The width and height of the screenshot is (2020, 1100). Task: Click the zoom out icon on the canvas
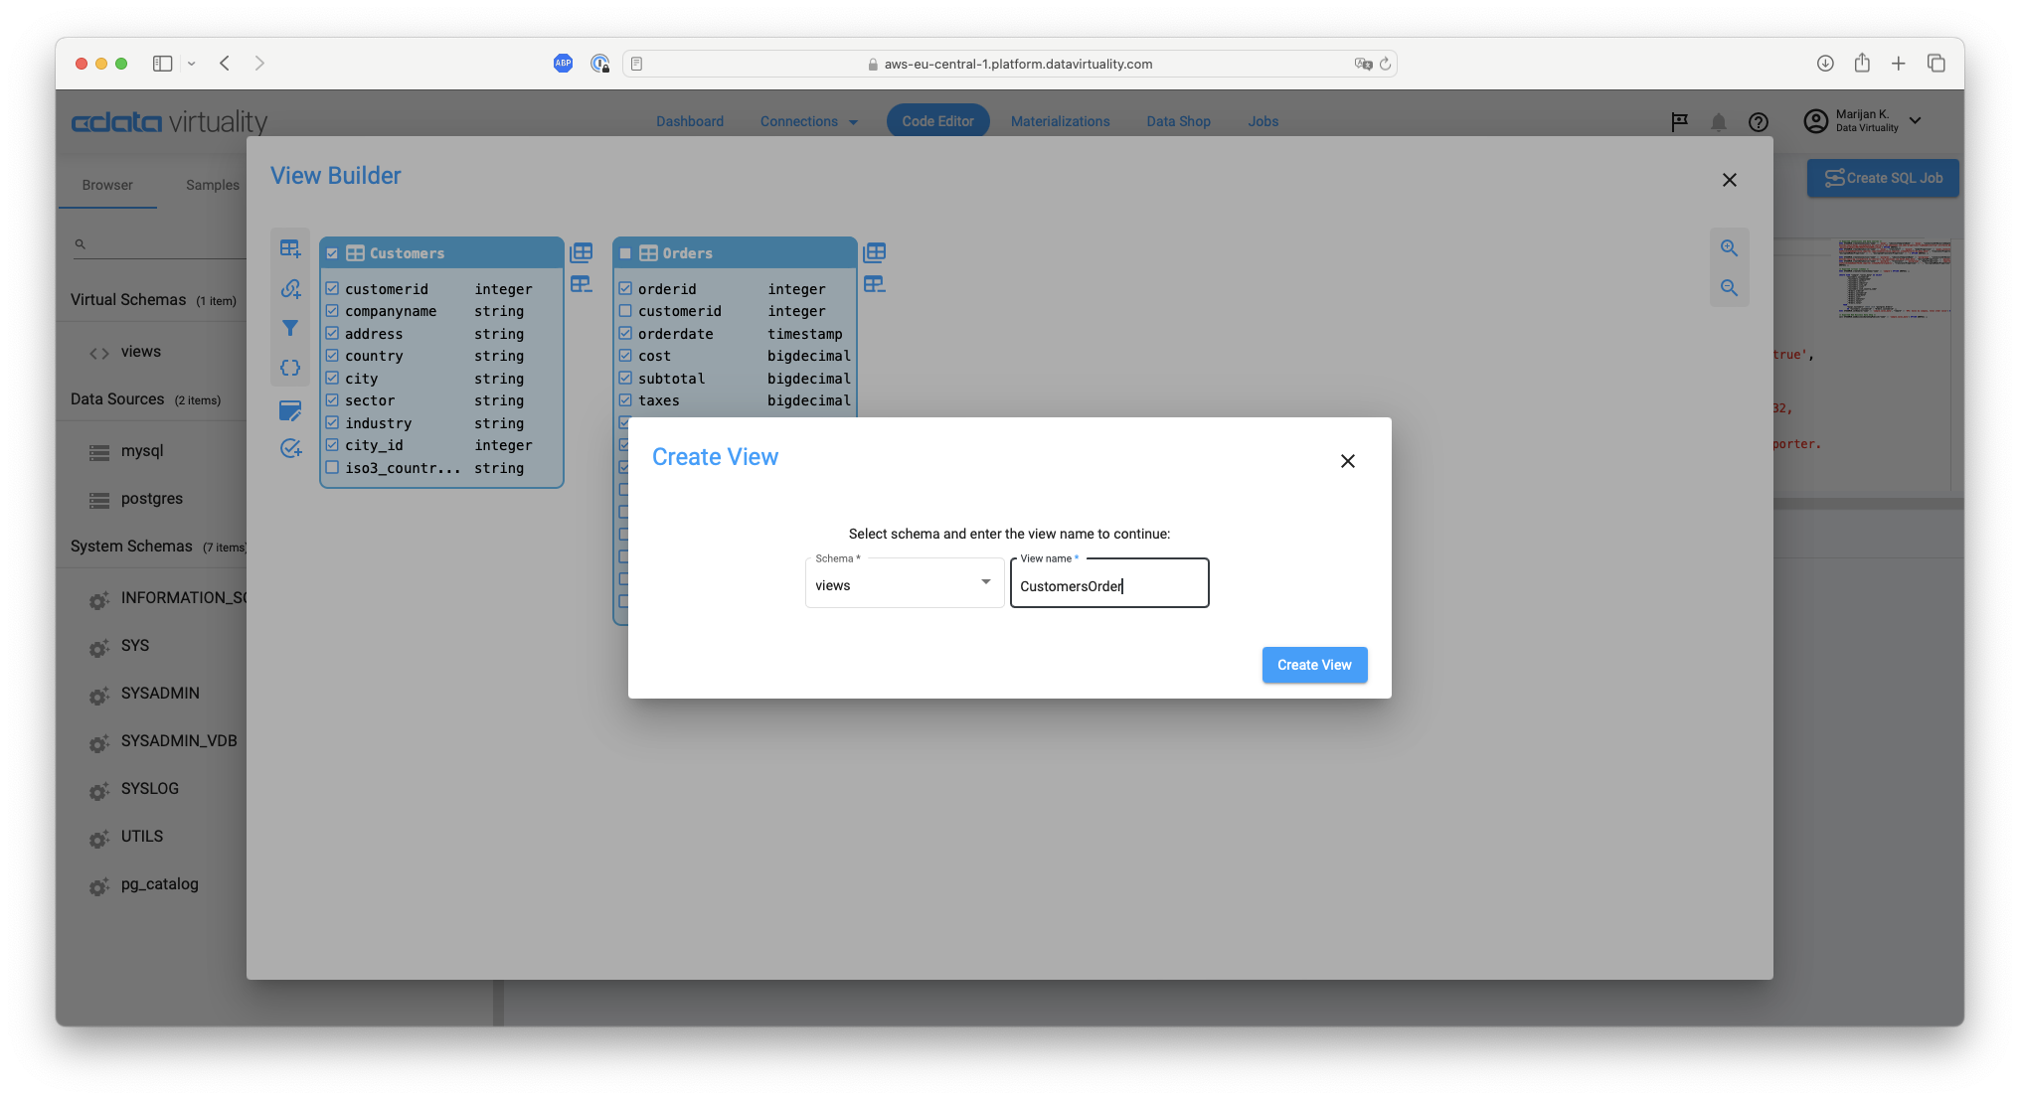tap(1729, 288)
